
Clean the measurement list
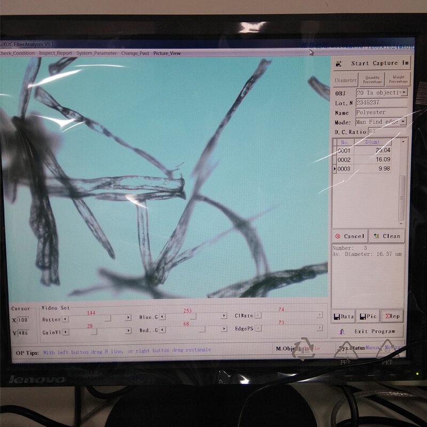[x=386, y=236]
